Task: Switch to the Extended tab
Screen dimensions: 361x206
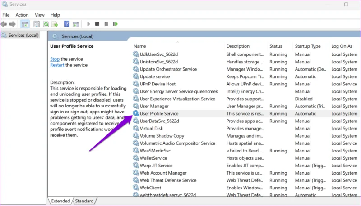Action: [60, 201]
